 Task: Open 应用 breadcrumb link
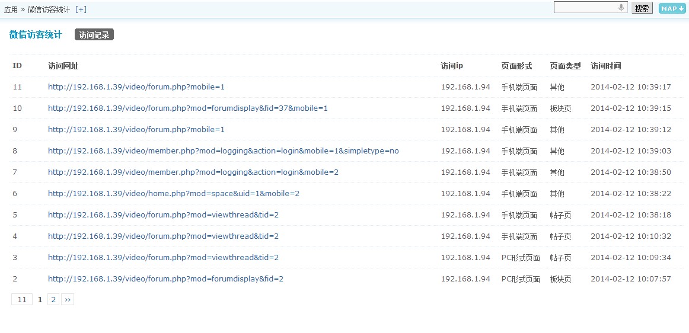click(x=11, y=9)
